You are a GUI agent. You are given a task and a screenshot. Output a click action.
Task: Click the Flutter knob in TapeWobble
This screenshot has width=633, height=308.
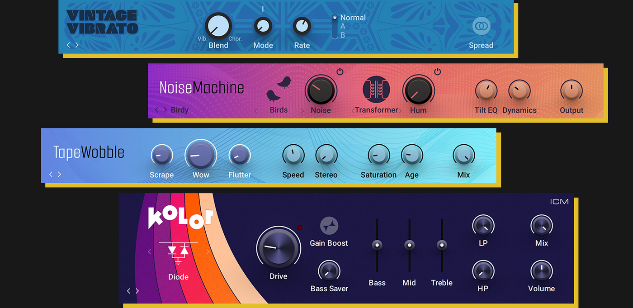coord(239,156)
